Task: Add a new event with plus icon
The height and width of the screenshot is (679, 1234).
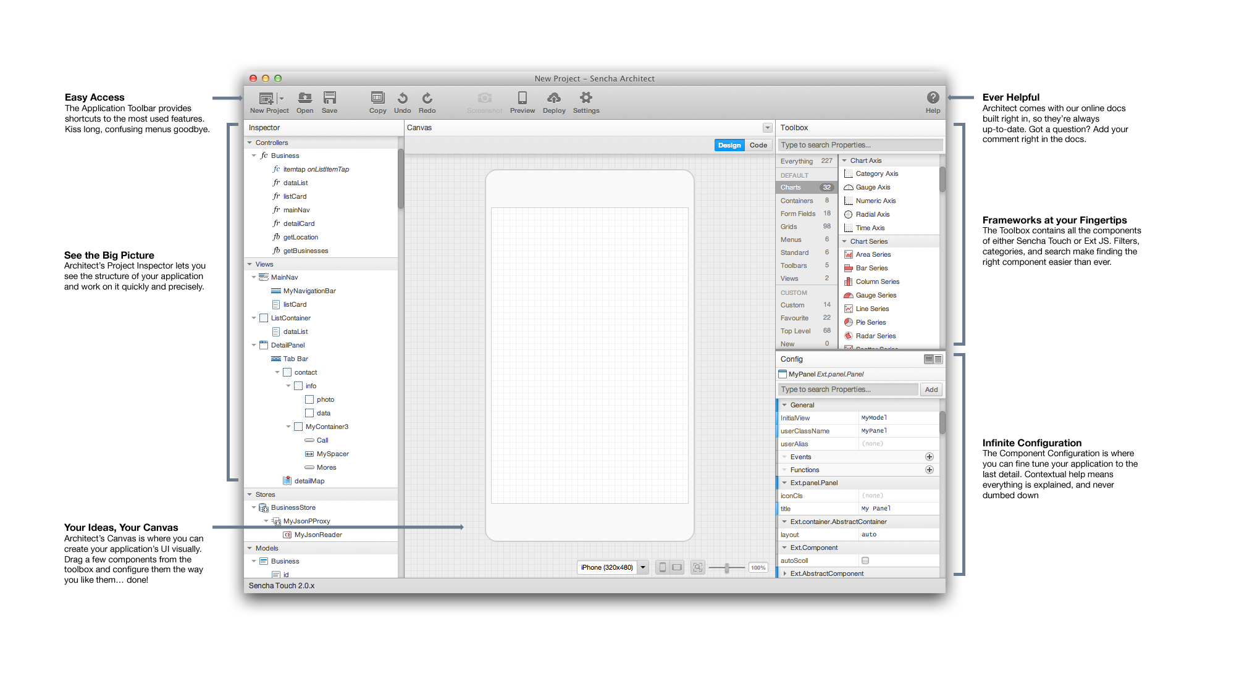Action: point(929,457)
